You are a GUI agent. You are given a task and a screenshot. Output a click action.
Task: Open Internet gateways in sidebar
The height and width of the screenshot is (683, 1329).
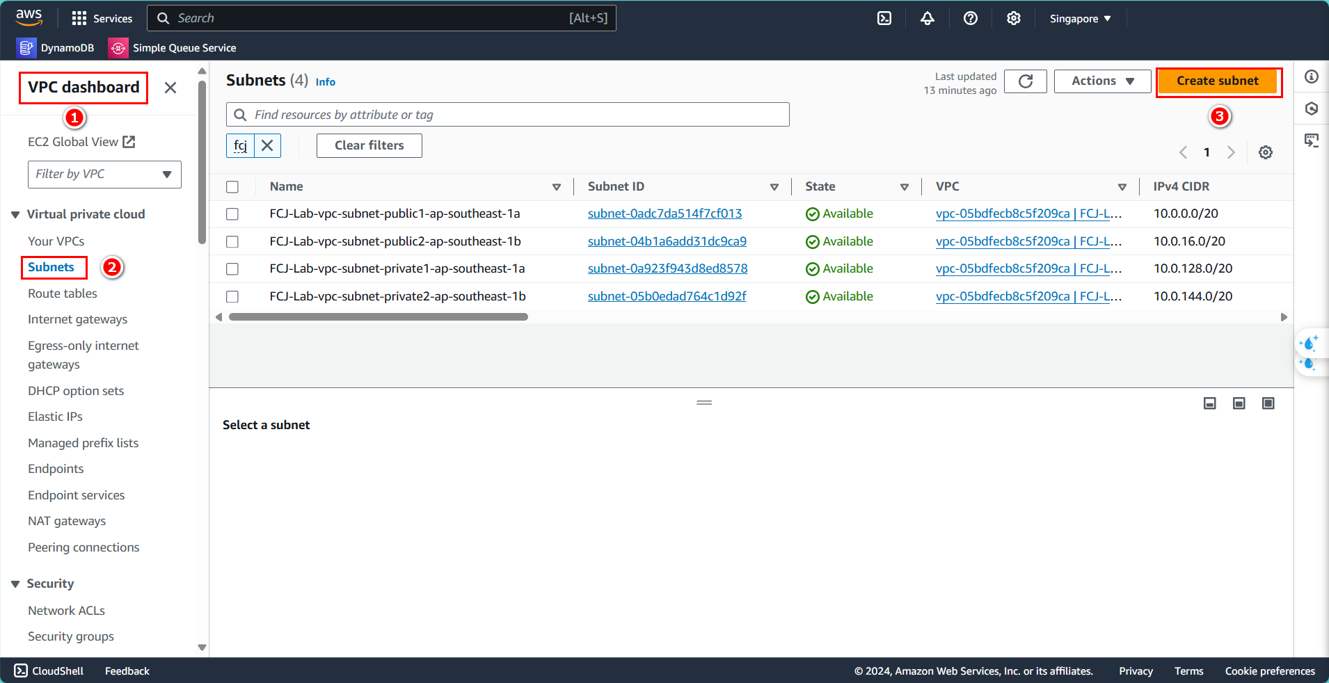point(78,319)
